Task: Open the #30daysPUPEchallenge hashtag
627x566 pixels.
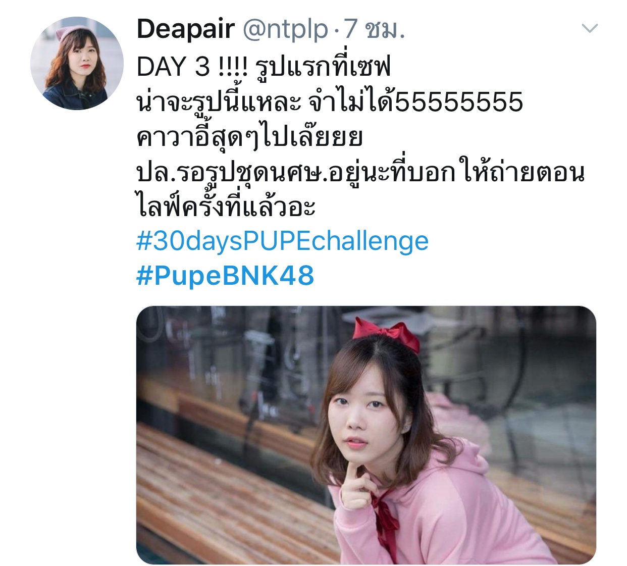Action: (282, 241)
